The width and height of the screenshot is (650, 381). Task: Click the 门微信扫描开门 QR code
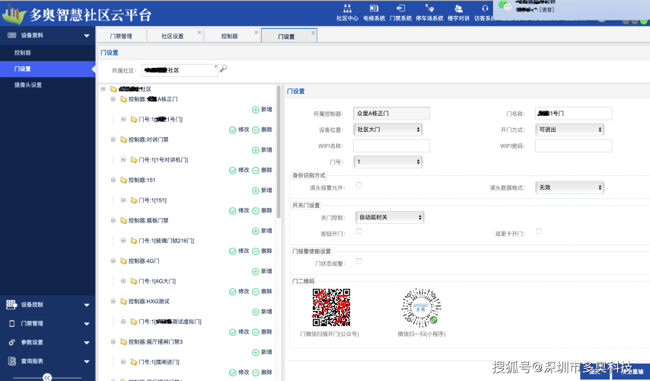coord(331,308)
